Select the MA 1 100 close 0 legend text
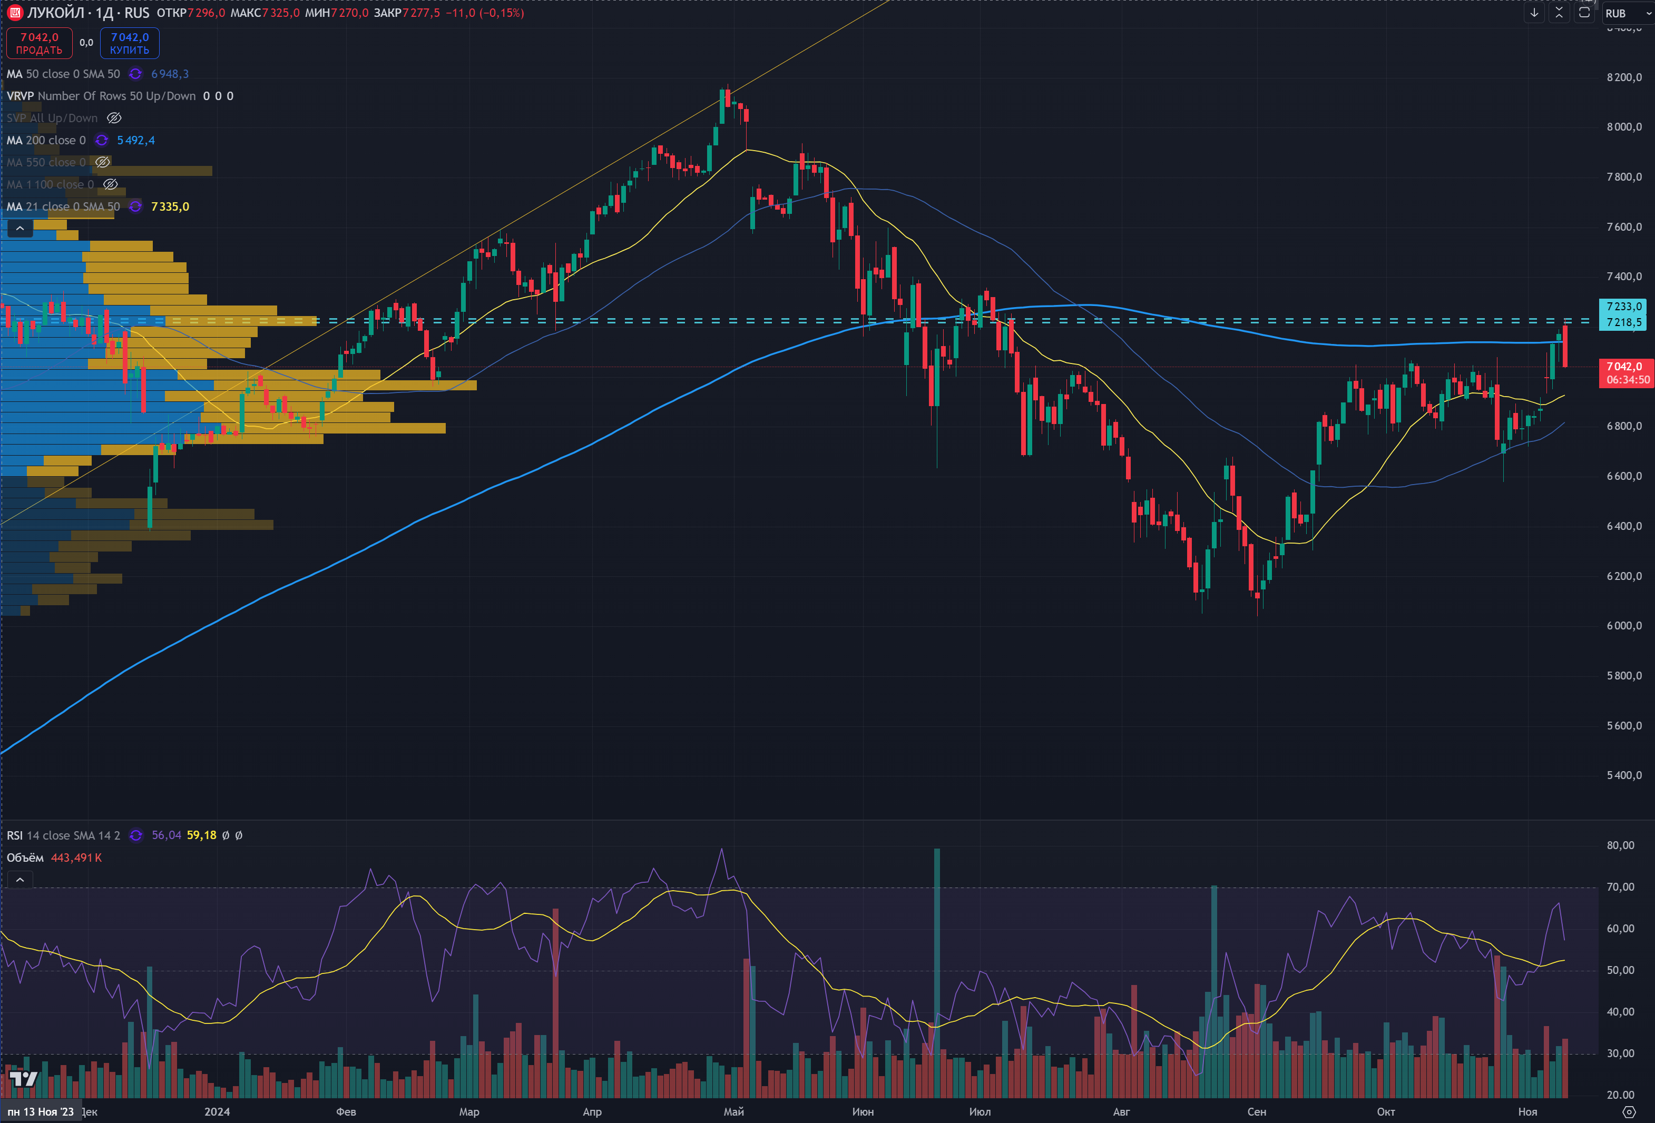The image size is (1655, 1123). coord(50,184)
